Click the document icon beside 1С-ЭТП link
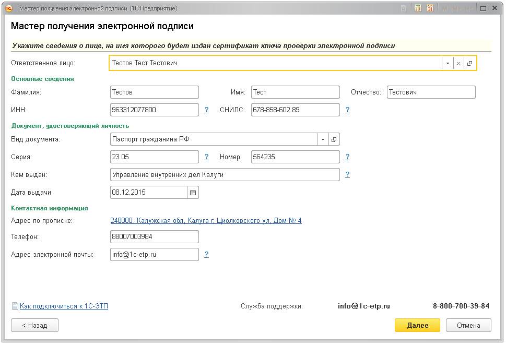The image size is (506, 345). pos(15,306)
